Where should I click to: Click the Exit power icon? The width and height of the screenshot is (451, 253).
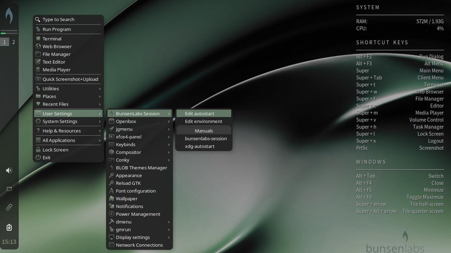[38, 157]
